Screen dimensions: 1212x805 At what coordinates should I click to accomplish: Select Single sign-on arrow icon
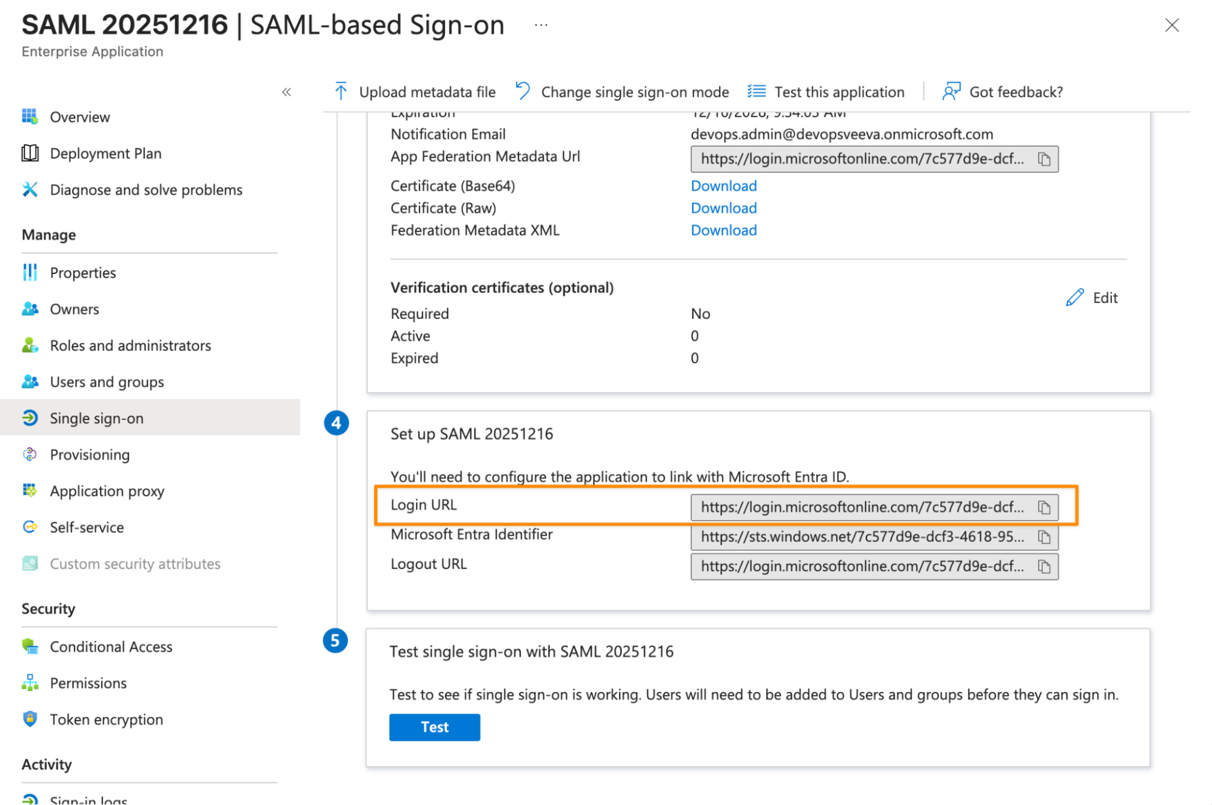pyautogui.click(x=30, y=418)
